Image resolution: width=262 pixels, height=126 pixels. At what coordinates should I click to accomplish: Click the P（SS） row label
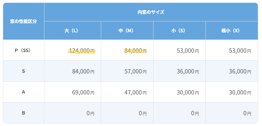pyautogui.click(x=24, y=50)
